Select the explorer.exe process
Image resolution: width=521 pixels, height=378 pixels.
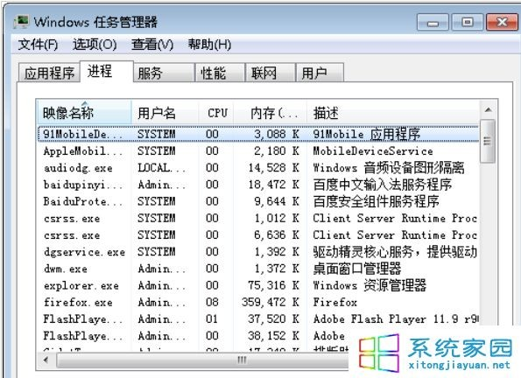[x=258, y=285]
